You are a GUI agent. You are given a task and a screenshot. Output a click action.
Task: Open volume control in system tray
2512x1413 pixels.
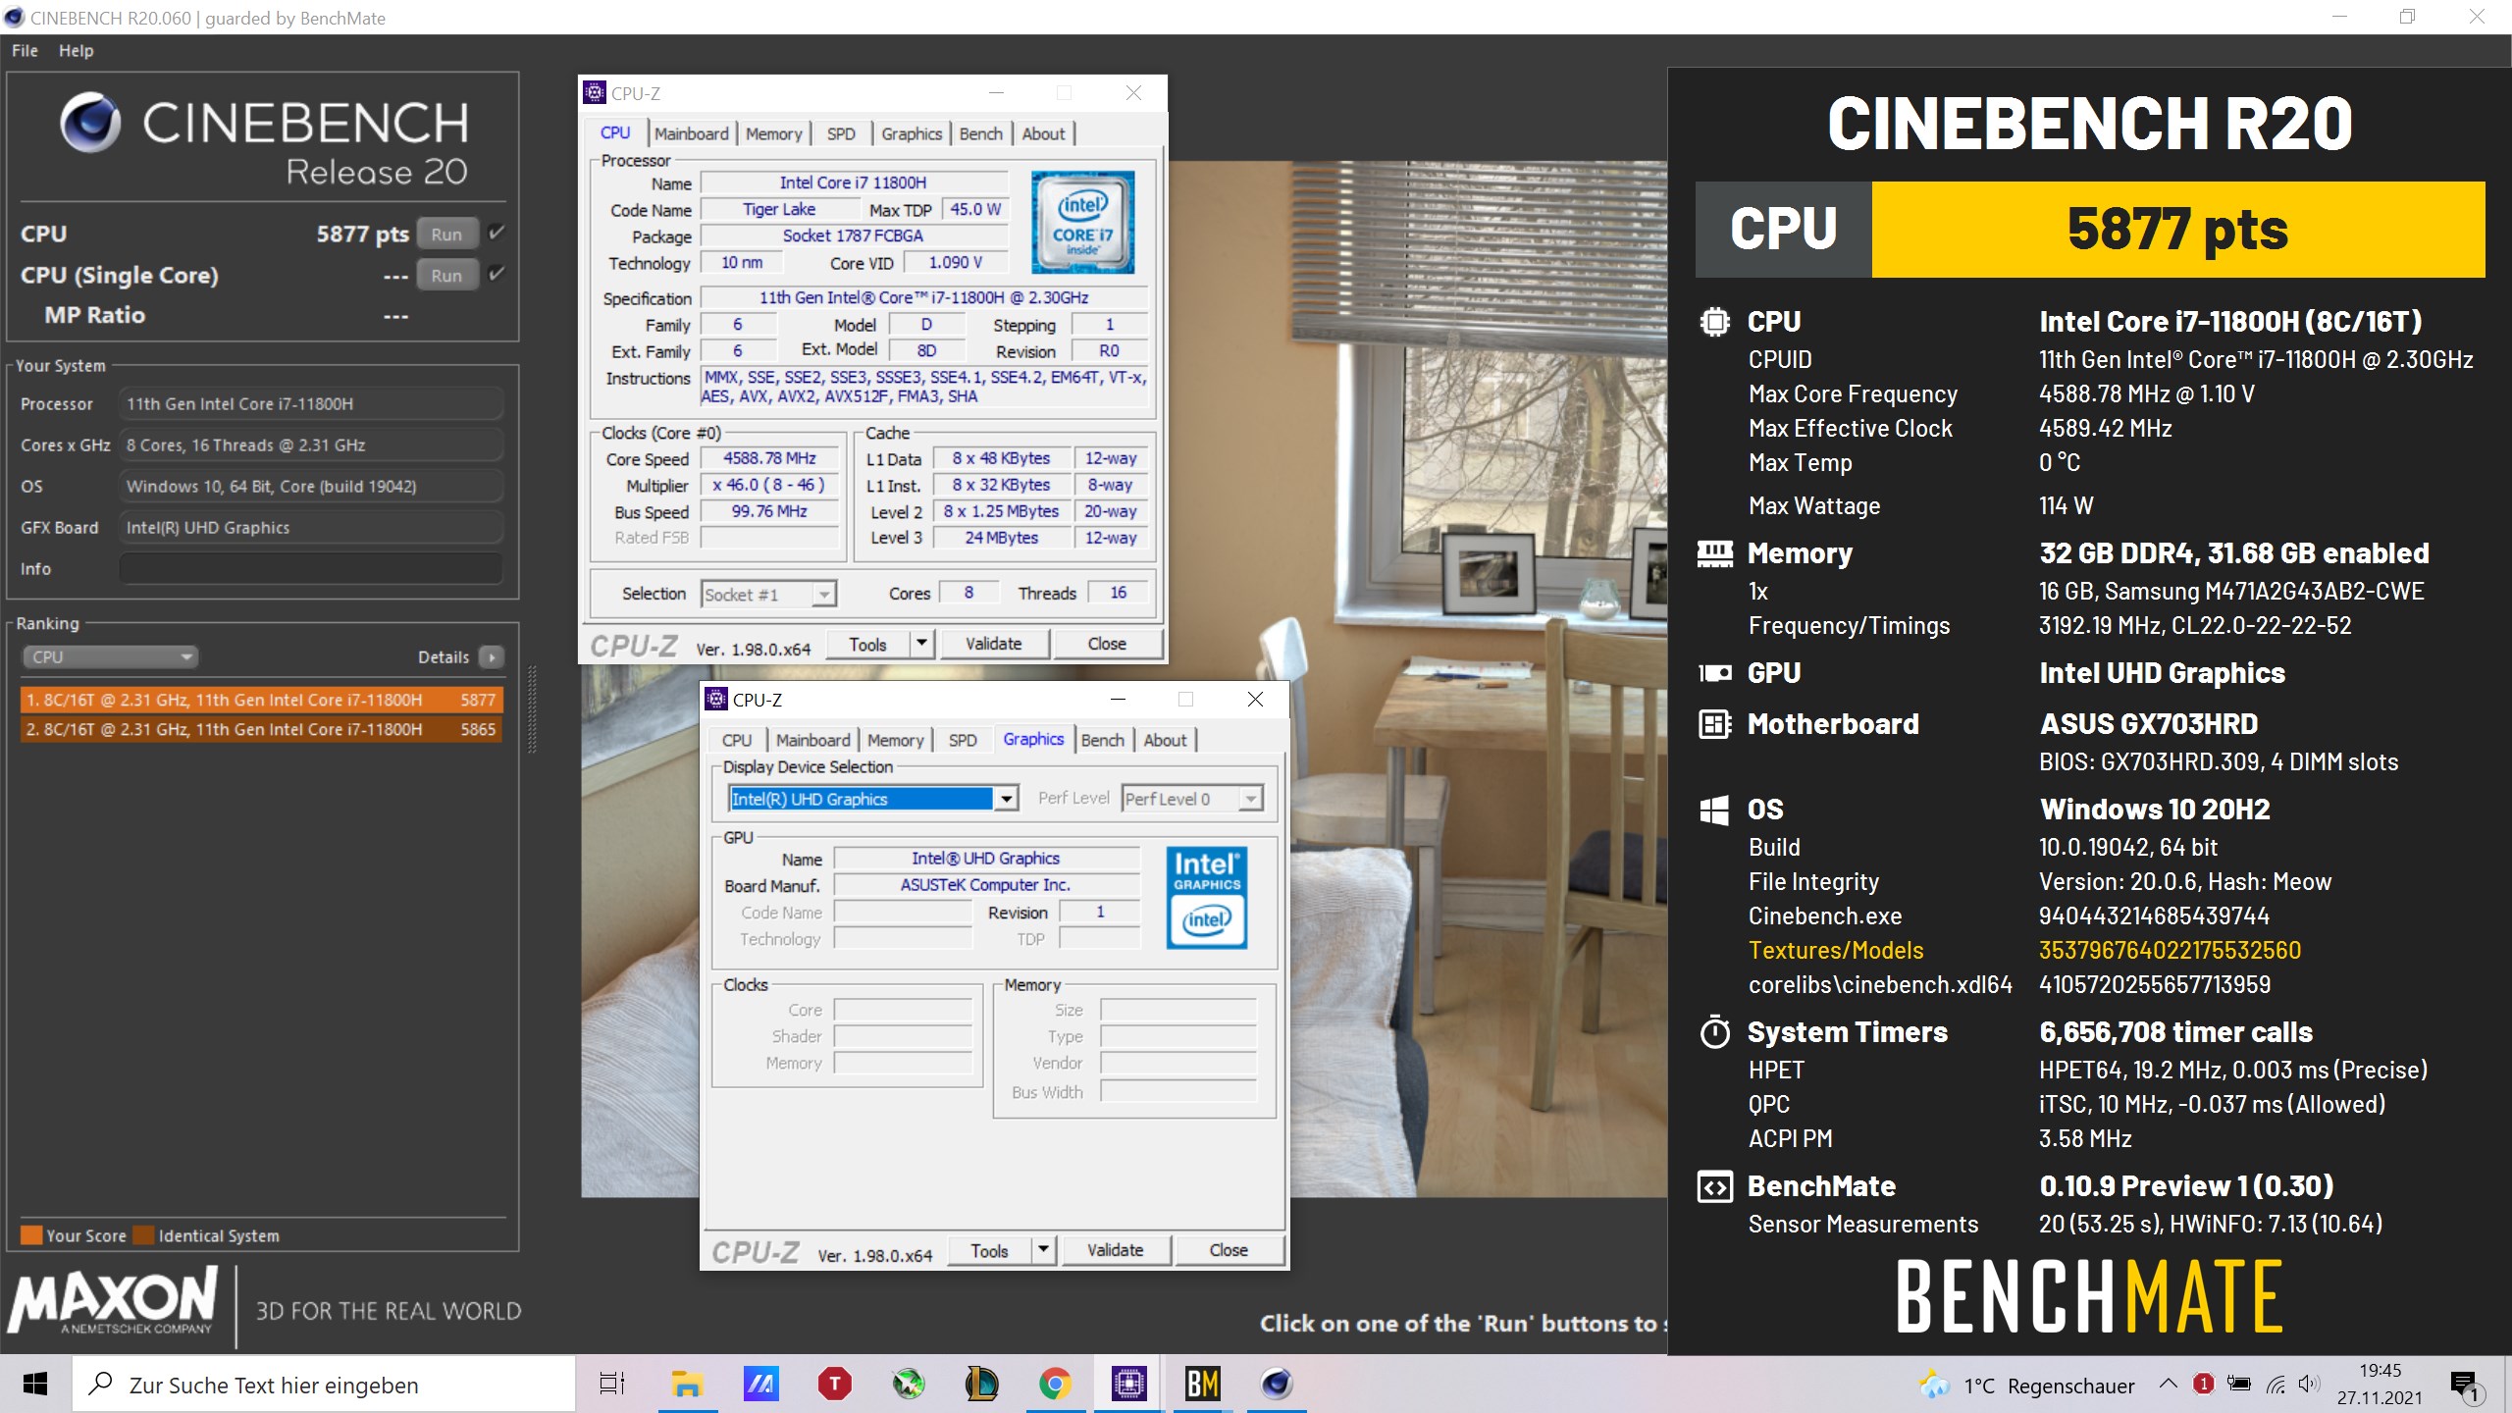tap(2308, 1385)
